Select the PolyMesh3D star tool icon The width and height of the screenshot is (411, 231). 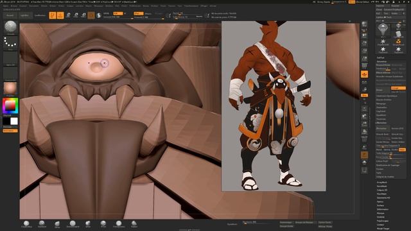coord(383,42)
